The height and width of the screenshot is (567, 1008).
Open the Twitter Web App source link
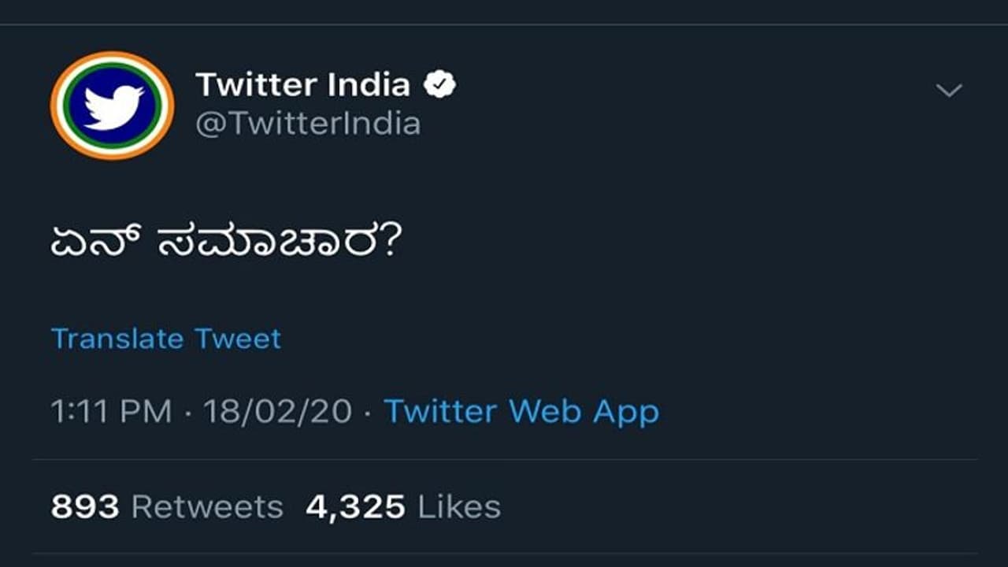coord(521,410)
